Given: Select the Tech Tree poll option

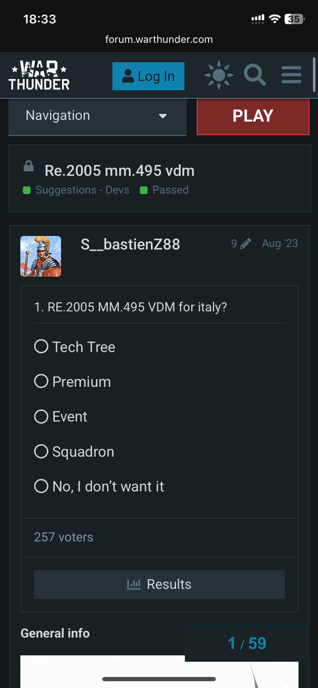Looking at the screenshot, I should click(x=41, y=347).
